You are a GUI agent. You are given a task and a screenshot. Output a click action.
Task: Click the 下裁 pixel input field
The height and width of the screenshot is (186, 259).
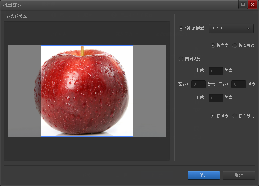pyautogui.click(x=216, y=98)
